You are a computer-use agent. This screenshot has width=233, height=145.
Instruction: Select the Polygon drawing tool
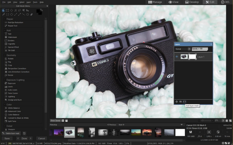point(27,14)
